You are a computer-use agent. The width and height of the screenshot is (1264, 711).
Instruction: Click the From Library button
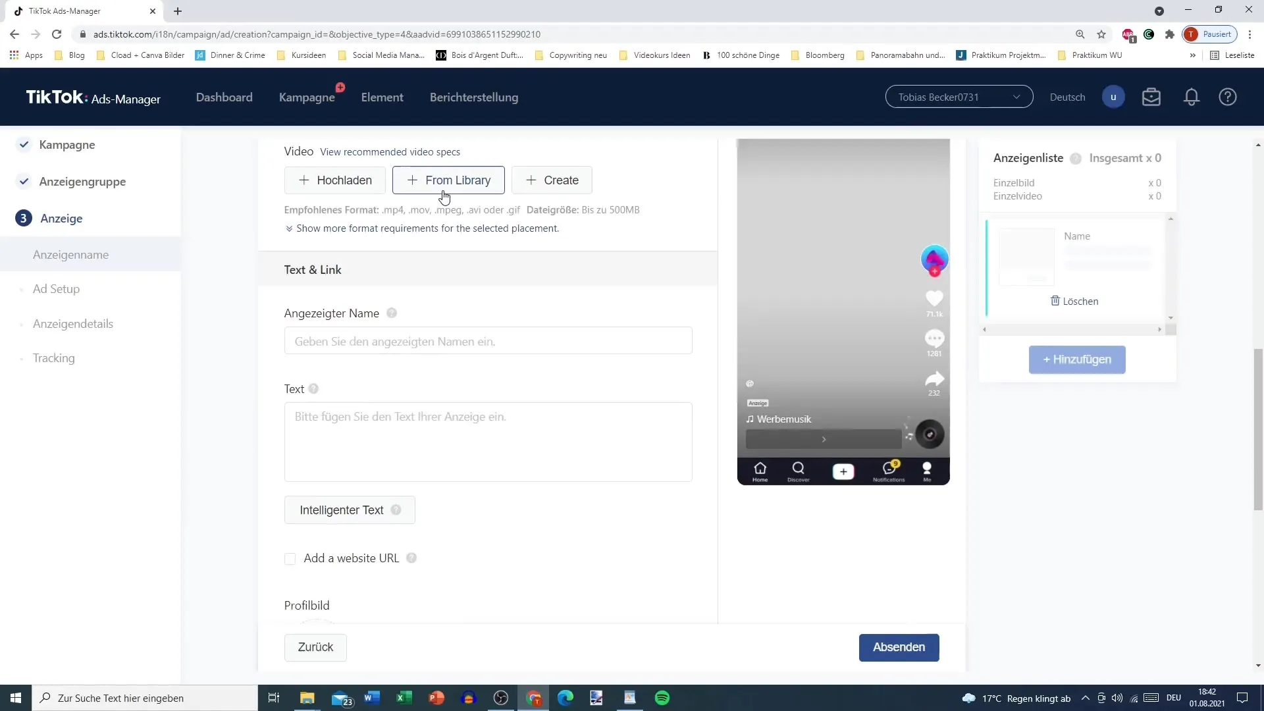448,180
